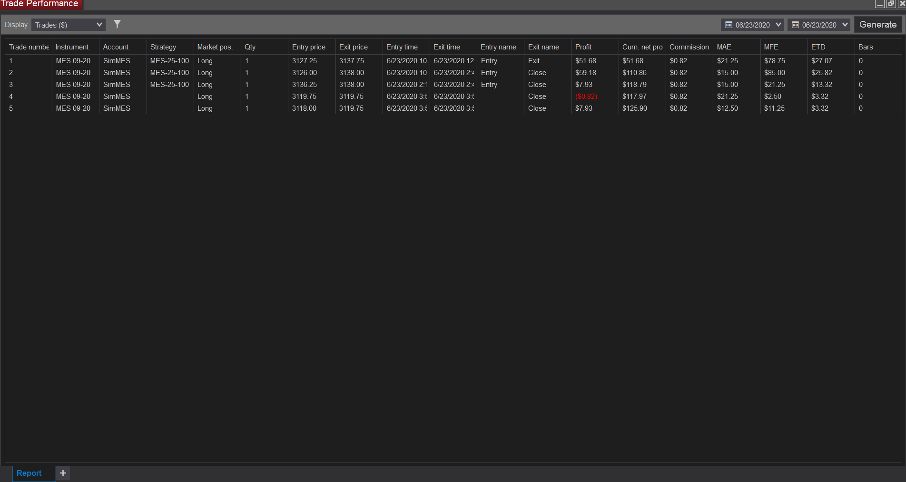Click exit price 3137.75
Viewport: 906px width, 482px height.
tap(352, 61)
